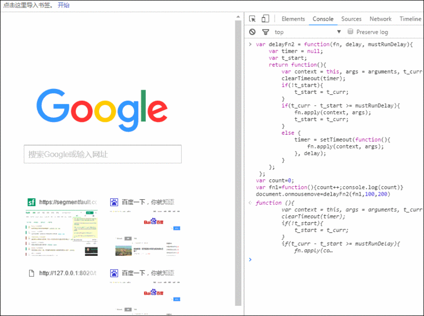Switch to the Elements tab

click(x=293, y=19)
